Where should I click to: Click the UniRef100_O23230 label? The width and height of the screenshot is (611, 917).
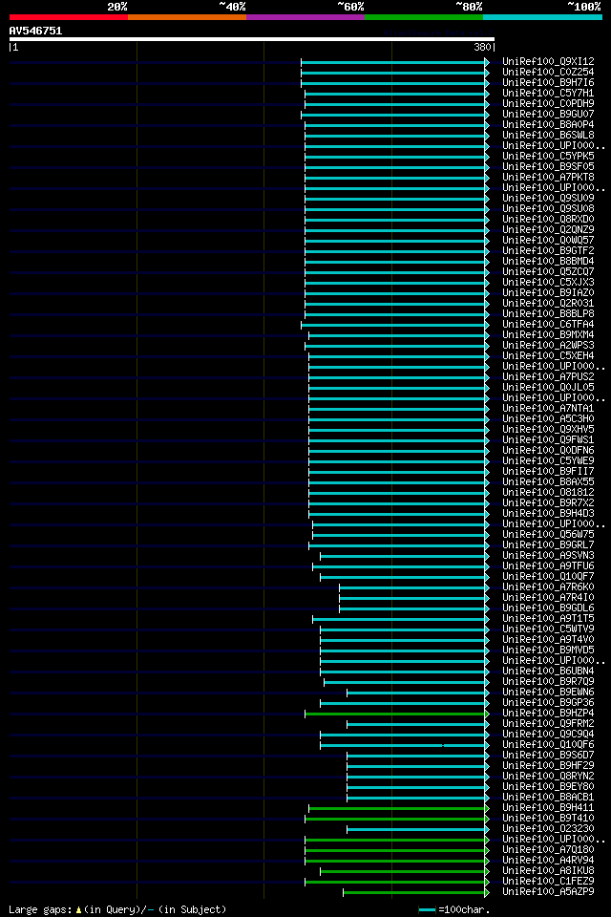point(548,830)
